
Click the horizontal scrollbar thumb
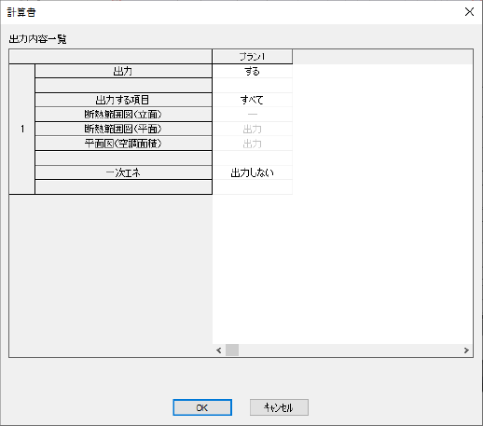[232, 350]
